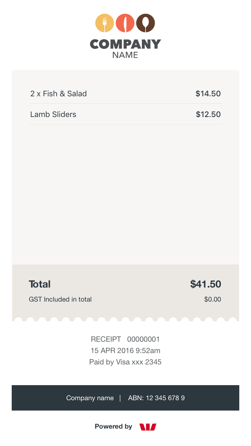Click the bold Total label
251x446 pixels.
click(39, 284)
